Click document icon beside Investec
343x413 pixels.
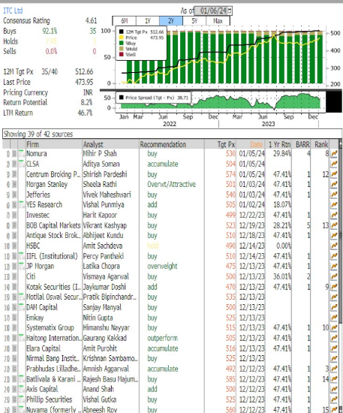point(14,216)
